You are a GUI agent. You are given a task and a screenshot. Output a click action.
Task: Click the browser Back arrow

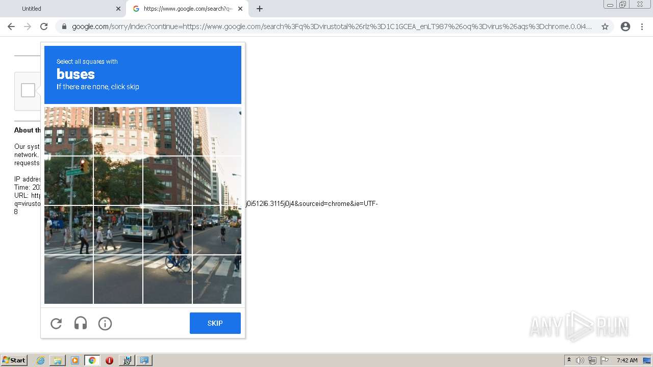11,27
